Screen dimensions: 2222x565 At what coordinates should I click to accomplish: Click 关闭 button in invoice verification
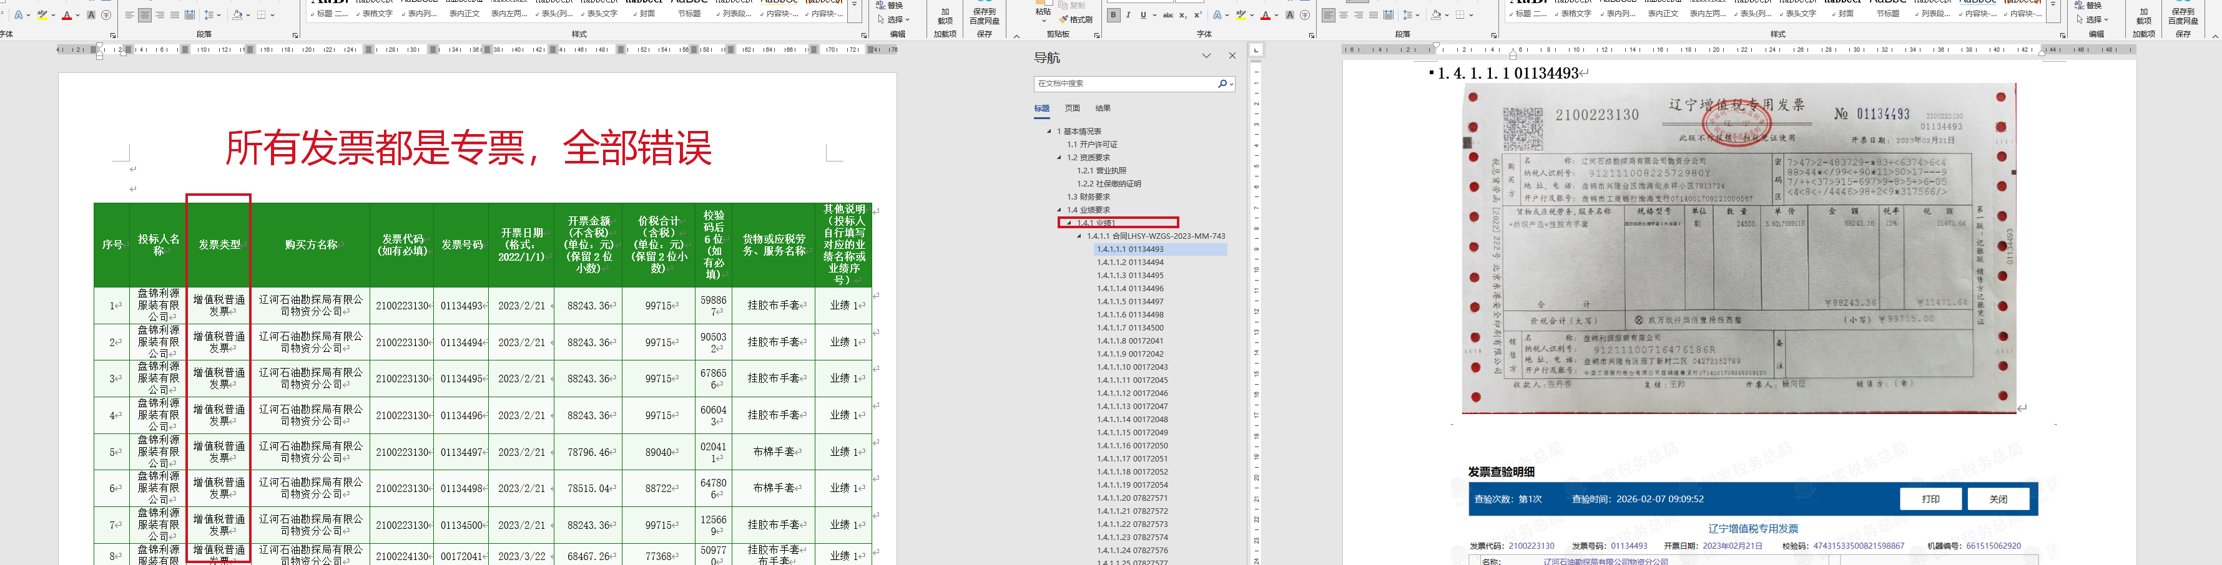(x=1998, y=500)
